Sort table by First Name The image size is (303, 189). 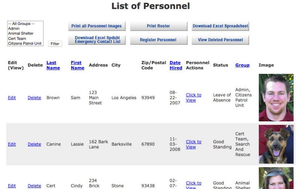[x=77, y=65]
